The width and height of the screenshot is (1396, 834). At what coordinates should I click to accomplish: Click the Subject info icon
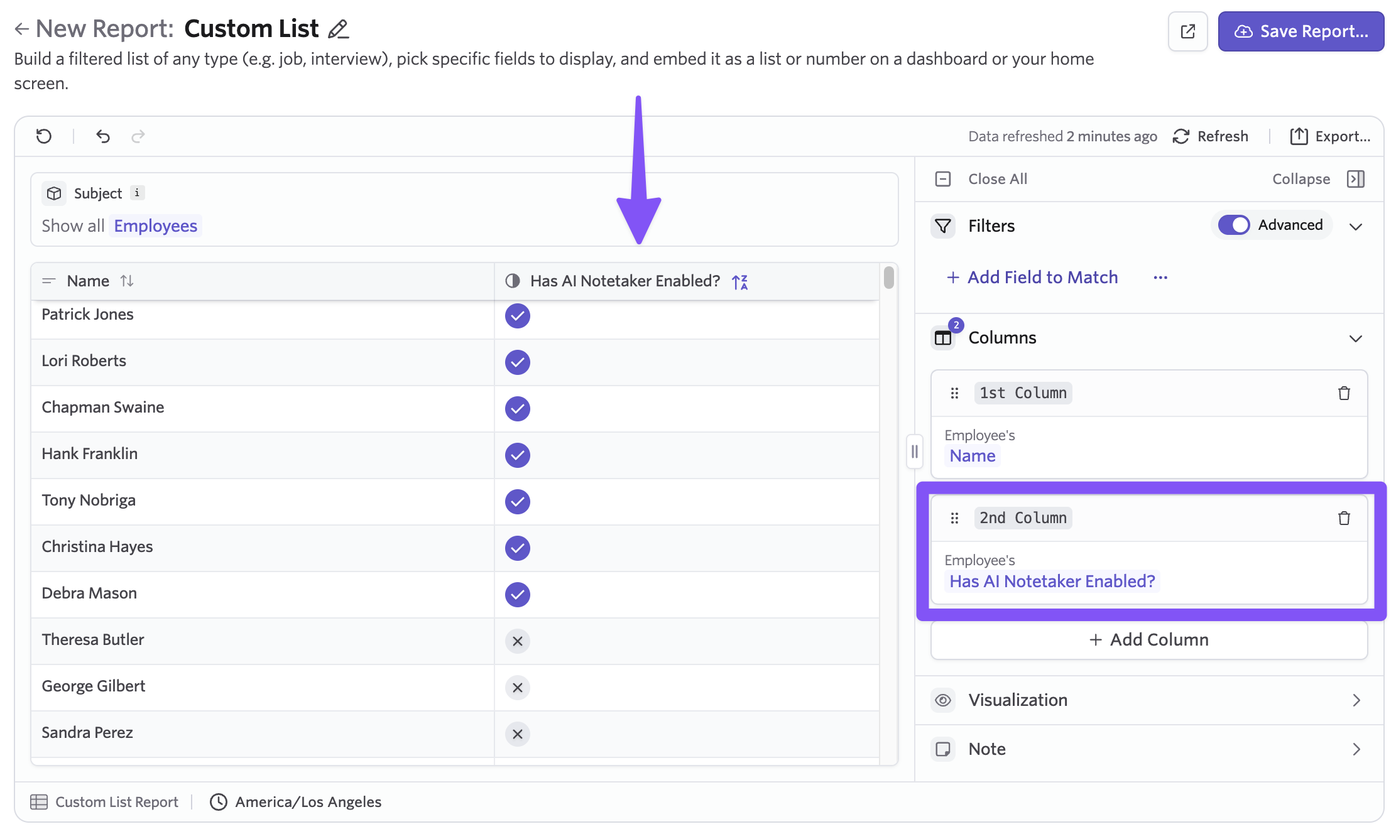(x=137, y=193)
